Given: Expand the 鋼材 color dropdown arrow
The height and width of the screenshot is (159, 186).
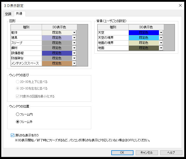Looking at the screenshot, I should coord(74,48).
